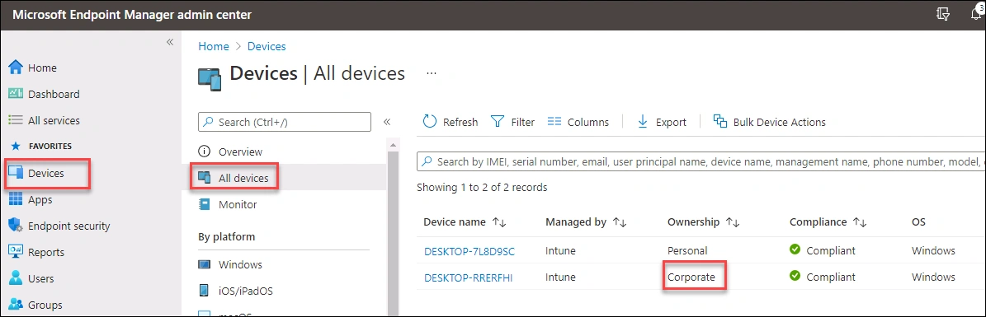Open device DESKTOP-7L8D9SC
The image size is (986, 317).
469,251
